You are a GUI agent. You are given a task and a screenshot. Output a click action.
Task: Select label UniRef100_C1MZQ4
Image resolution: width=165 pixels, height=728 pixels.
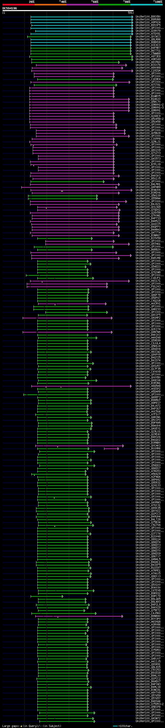(148, 71)
